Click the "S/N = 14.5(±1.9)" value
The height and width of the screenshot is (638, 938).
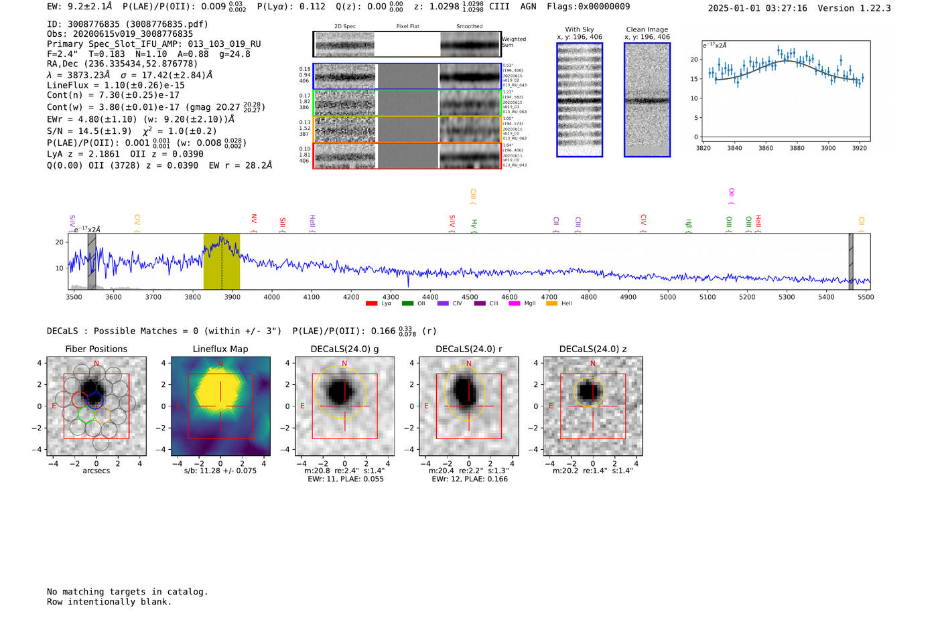coord(89,131)
